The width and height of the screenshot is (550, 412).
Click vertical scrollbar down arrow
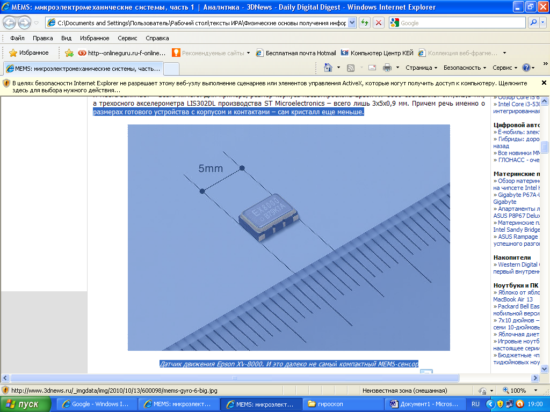pos(545,369)
